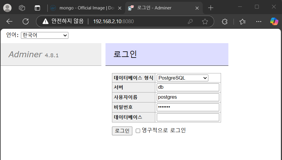Open the favorites list icon
Viewport: 282px width, 160px height.
point(243,22)
